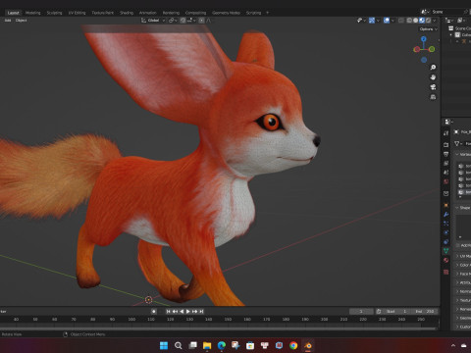Switch to the Sculpting workspace tab
The height and width of the screenshot is (353, 471).
[x=54, y=13]
